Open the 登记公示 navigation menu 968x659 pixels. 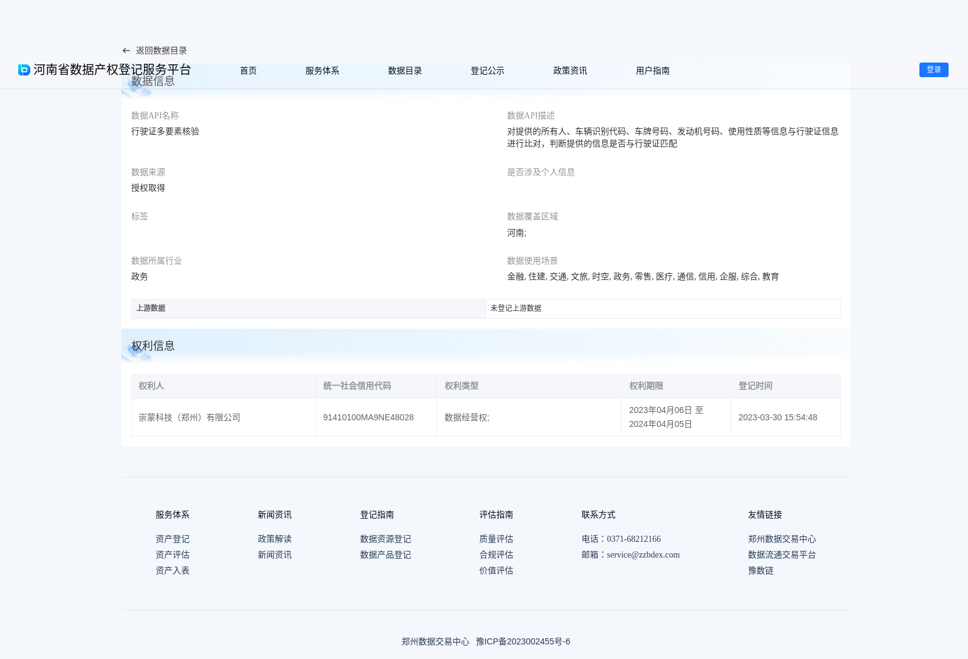click(x=488, y=70)
